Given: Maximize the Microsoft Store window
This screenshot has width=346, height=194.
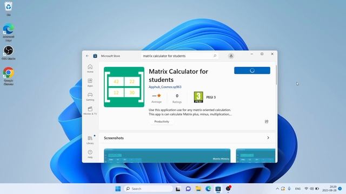Looking at the screenshot, I should (x=262, y=54).
